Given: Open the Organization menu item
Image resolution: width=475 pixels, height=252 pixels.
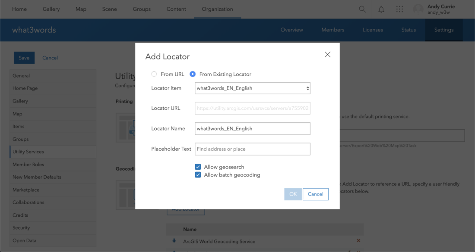Looking at the screenshot, I should point(218,9).
